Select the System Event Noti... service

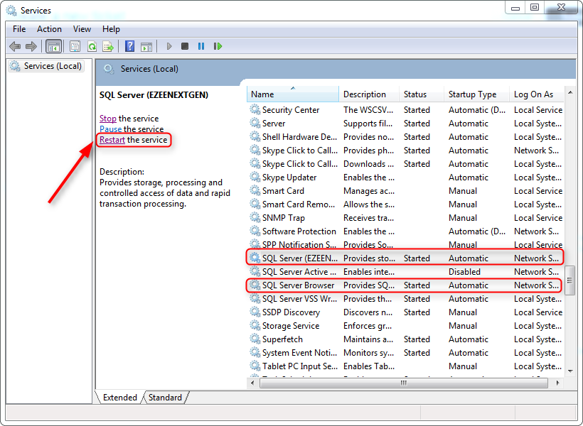point(299,352)
